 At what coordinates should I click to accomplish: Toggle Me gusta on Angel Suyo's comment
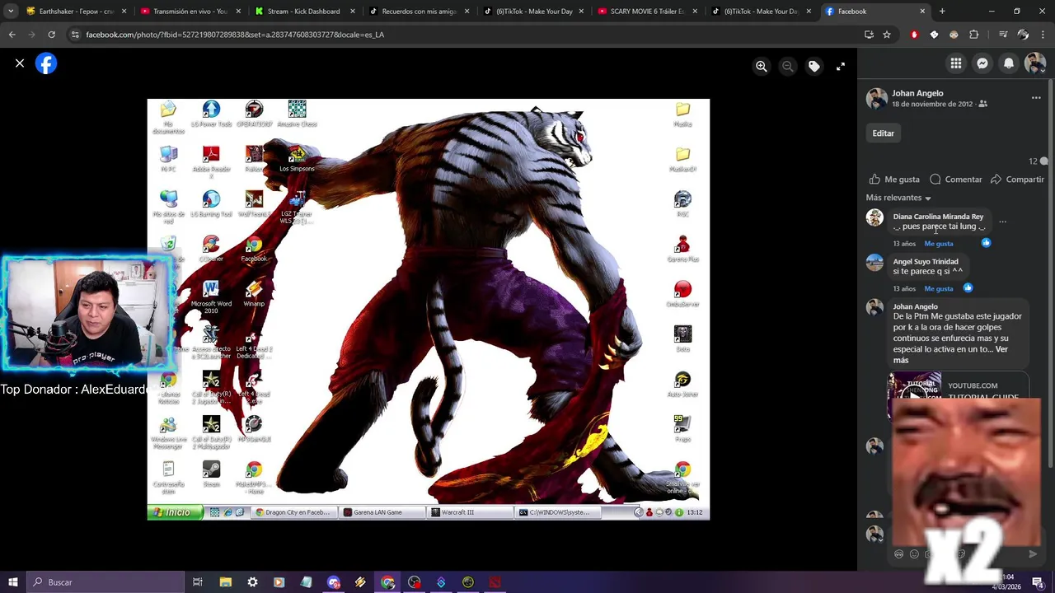click(939, 289)
